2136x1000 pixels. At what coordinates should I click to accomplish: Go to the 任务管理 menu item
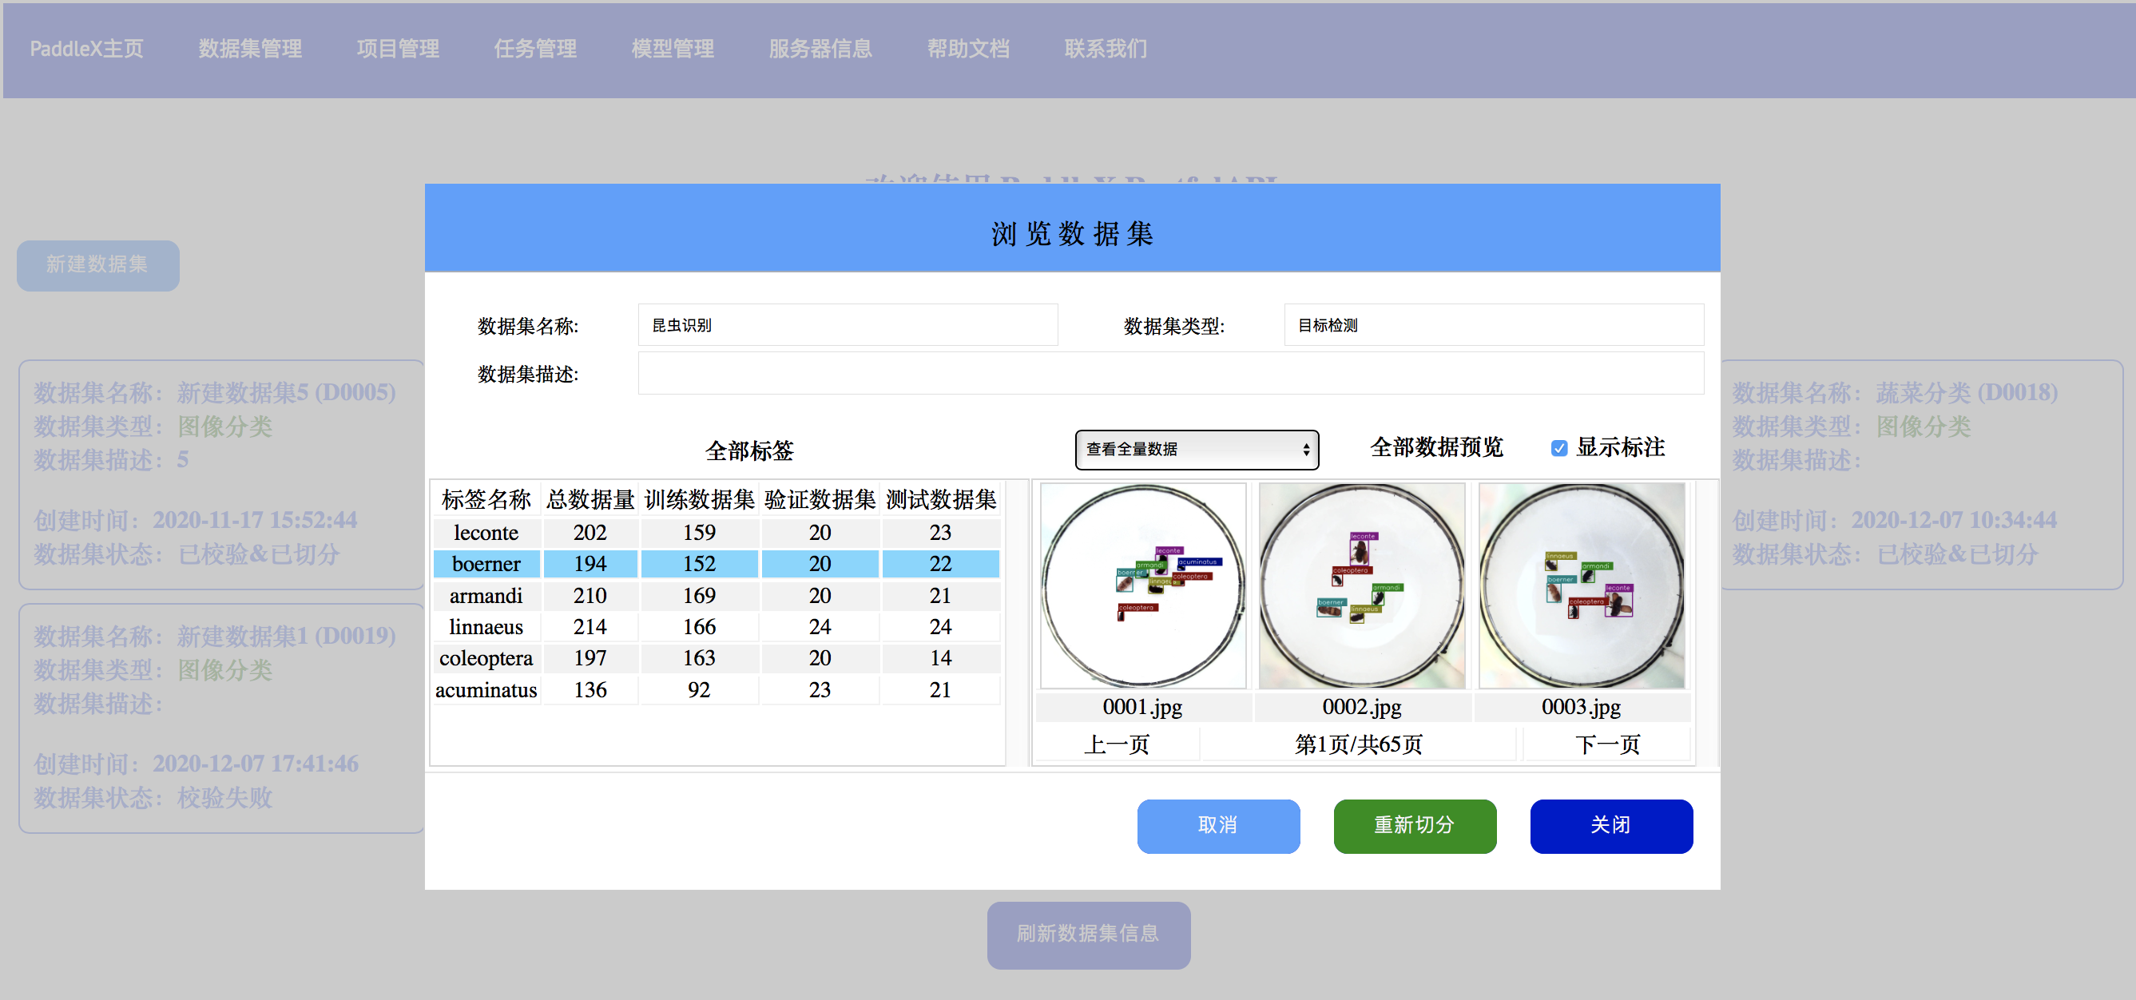(x=535, y=49)
